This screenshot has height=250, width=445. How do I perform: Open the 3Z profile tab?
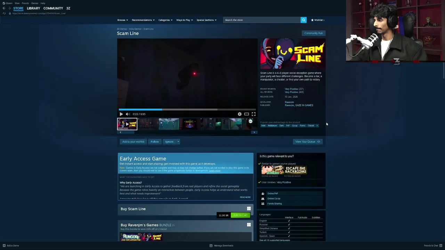coord(68,8)
